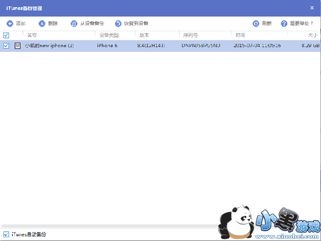Image resolution: width=321 pixels, height=241 pixels.
Task: Disable the iTunes自动备份 checkbox
Action: pos(6,234)
